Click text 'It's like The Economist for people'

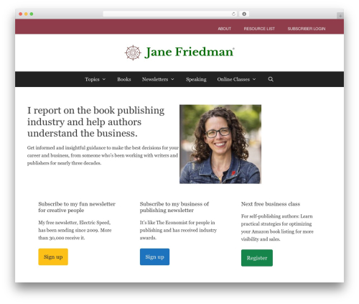point(178,230)
